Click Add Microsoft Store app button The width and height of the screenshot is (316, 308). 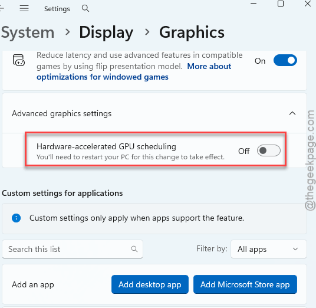pos(245,284)
